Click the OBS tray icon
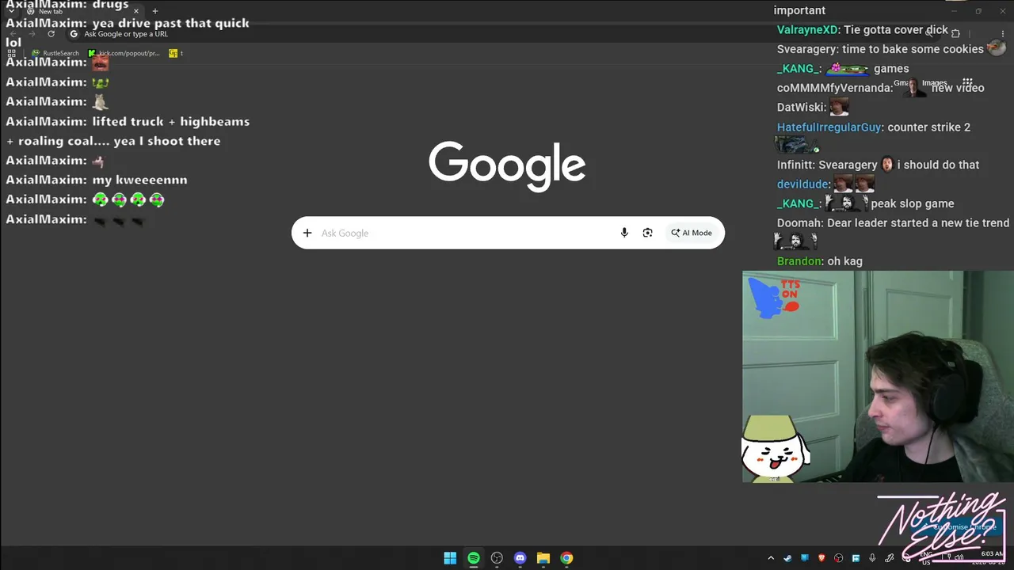 click(839, 558)
